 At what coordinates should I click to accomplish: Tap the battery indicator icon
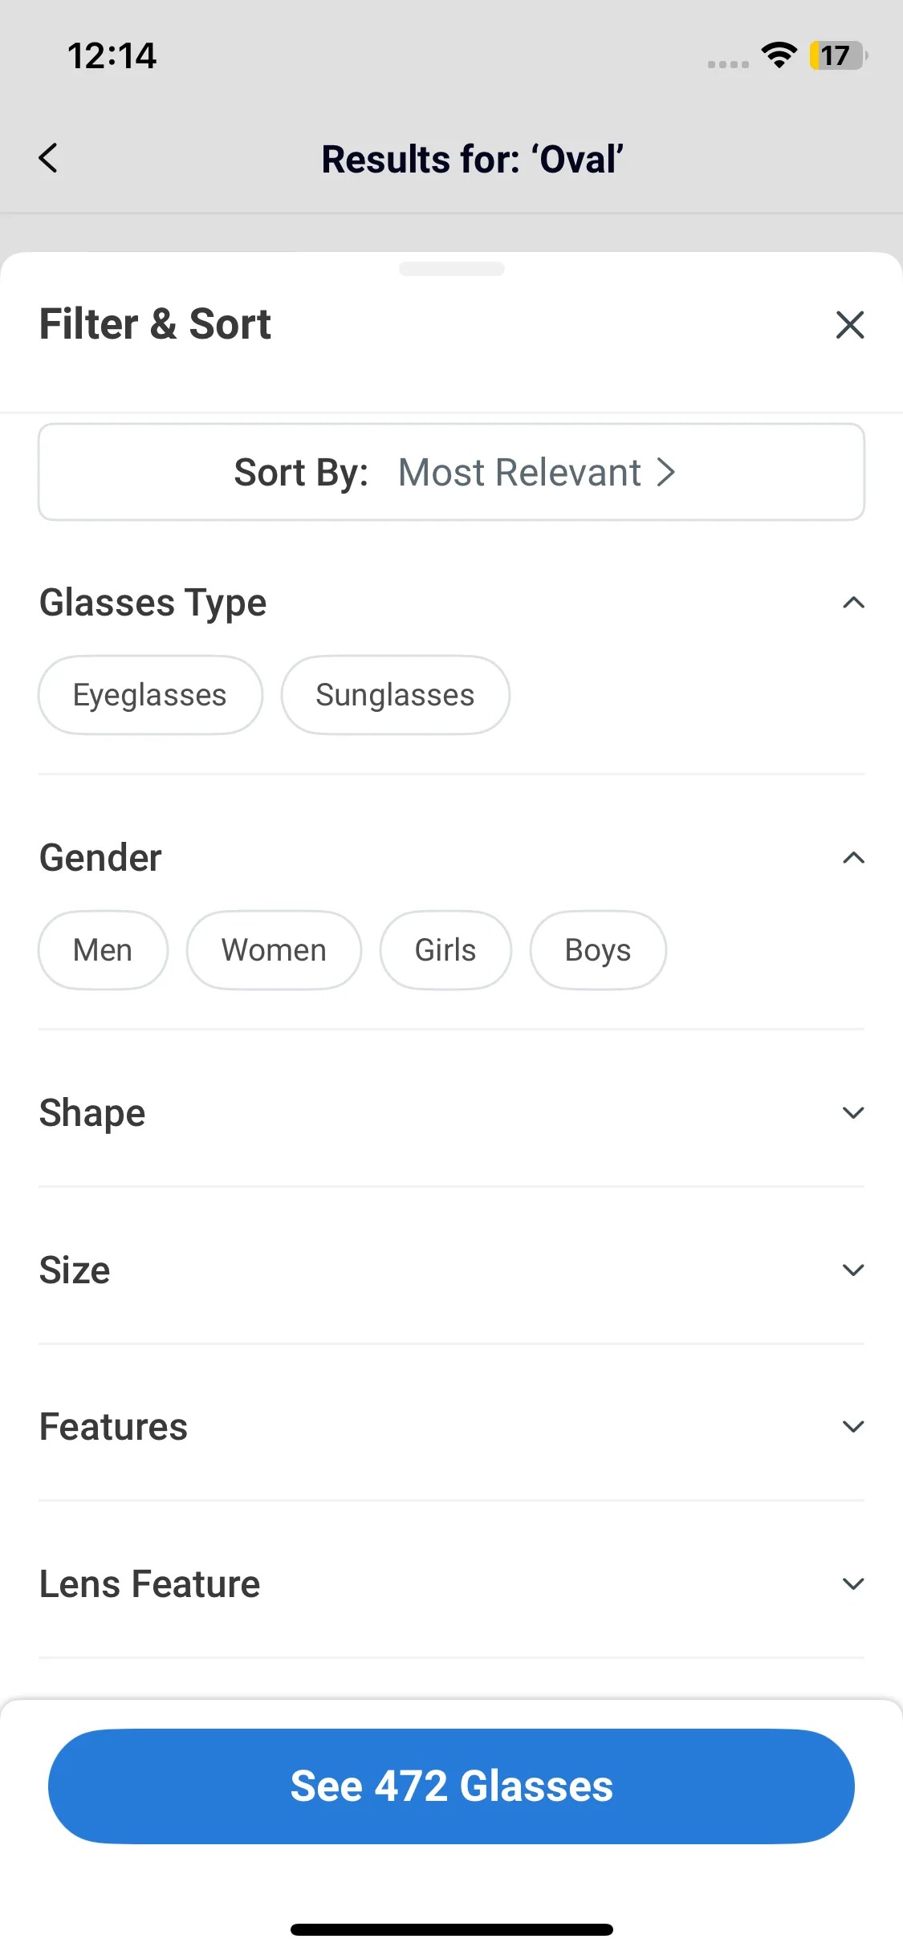click(x=837, y=55)
